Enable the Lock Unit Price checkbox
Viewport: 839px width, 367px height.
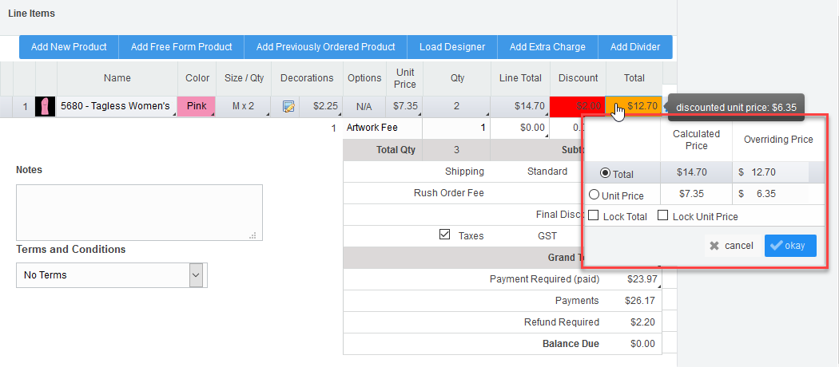(663, 216)
